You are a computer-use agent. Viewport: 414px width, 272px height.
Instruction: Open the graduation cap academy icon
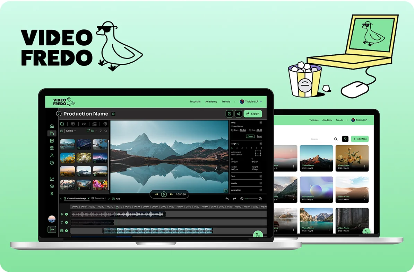52,186
